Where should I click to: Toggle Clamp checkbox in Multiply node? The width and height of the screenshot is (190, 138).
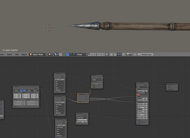click(x=93, y=82)
